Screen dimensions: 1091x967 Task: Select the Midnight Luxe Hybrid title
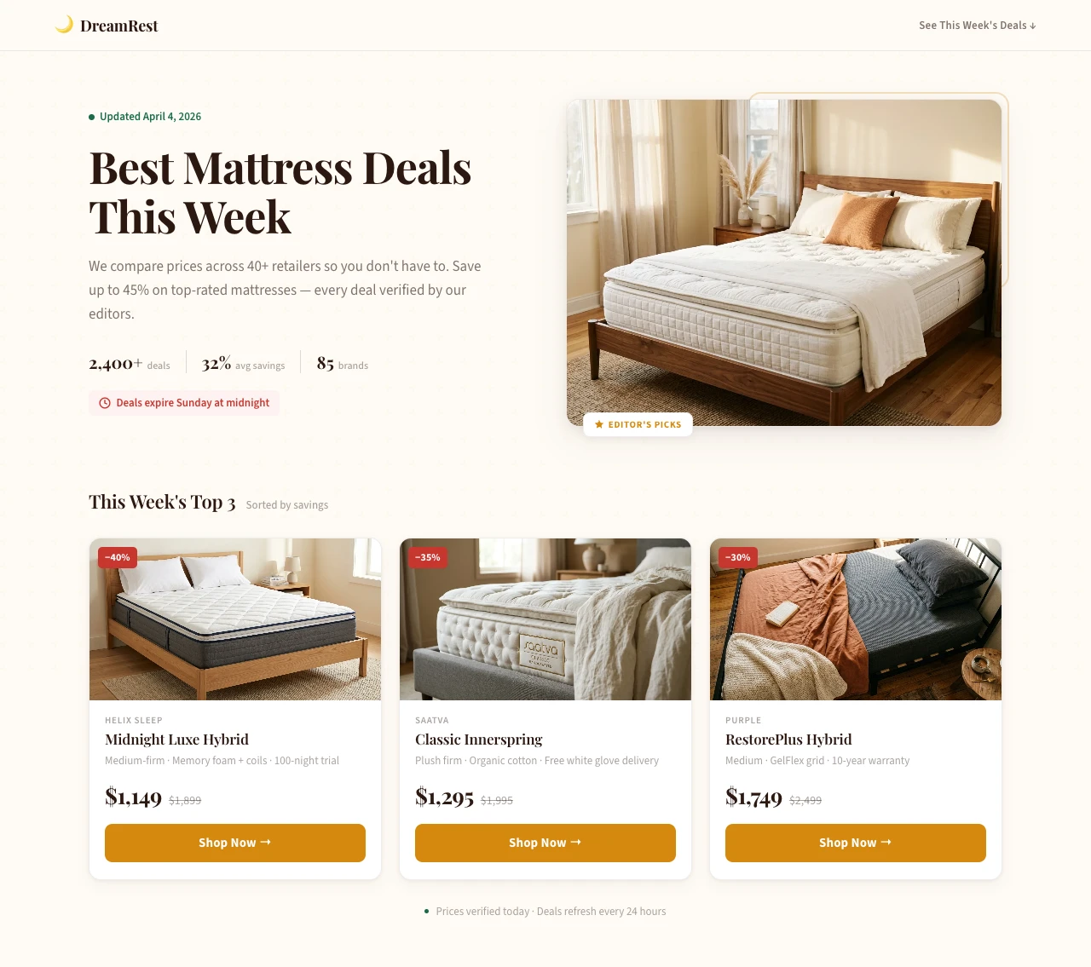[176, 740]
